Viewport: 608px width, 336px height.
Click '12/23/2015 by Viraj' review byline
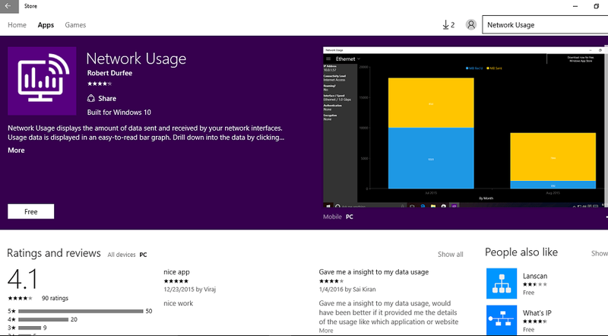click(x=189, y=289)
